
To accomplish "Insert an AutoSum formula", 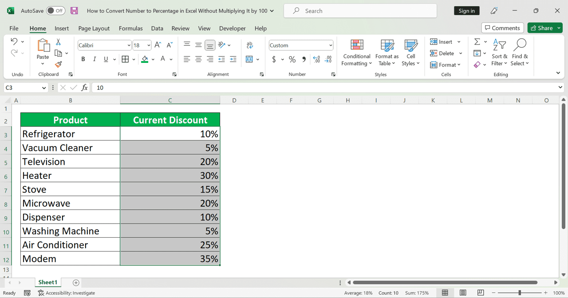I will (477, 42).
